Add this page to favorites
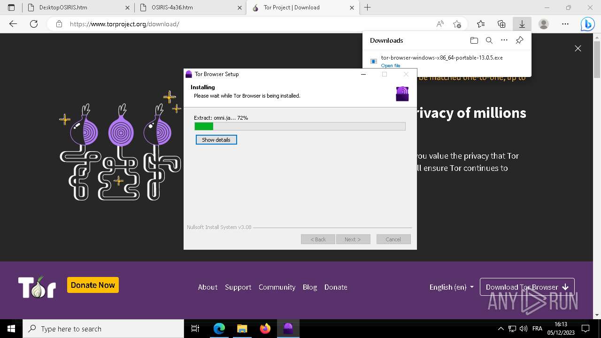Screen dimensions: 601x338 click(x=457, y=24)
